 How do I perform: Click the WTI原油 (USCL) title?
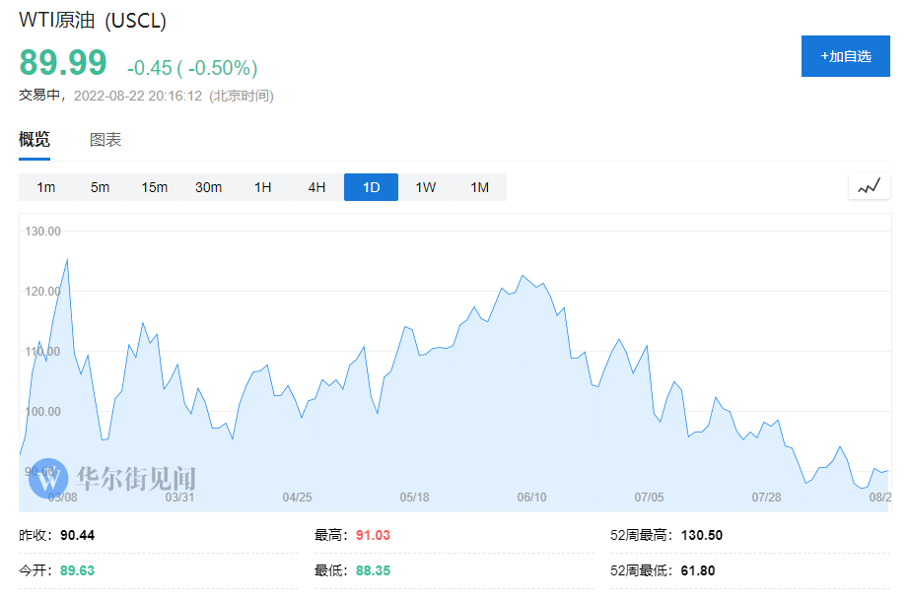pos(93,21)
